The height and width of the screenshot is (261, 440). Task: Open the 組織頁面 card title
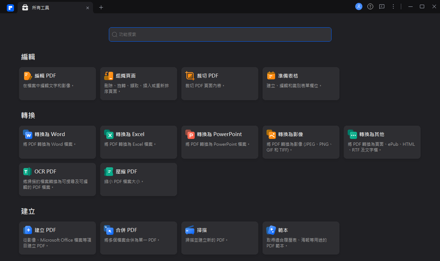click(x=126, y=76)
